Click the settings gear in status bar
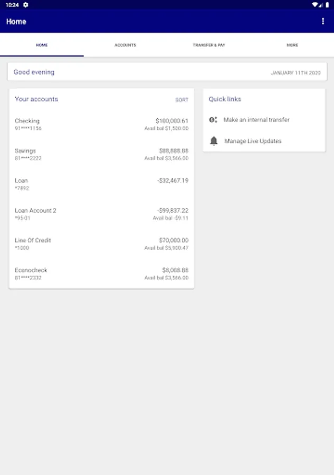Viewport: 334px width, 475px height. (x=26, y=4)
